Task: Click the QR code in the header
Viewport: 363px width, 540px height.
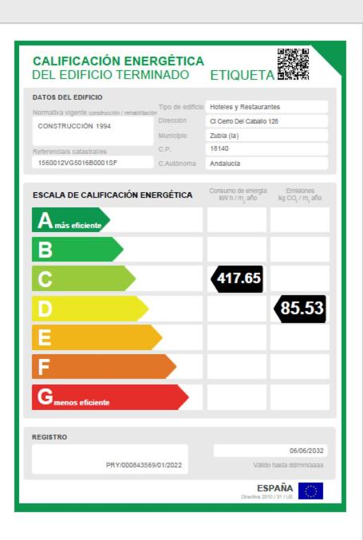Action: pos(293,65)
